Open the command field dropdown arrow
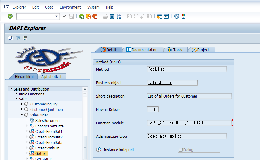Viewport: 260px width, 160px height. coord(56,16)
